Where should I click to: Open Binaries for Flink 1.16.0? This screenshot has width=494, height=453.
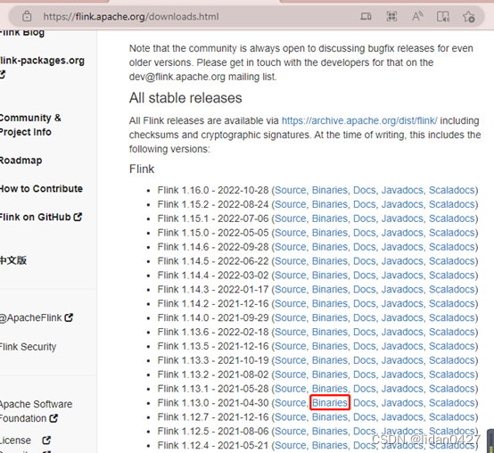330,190
